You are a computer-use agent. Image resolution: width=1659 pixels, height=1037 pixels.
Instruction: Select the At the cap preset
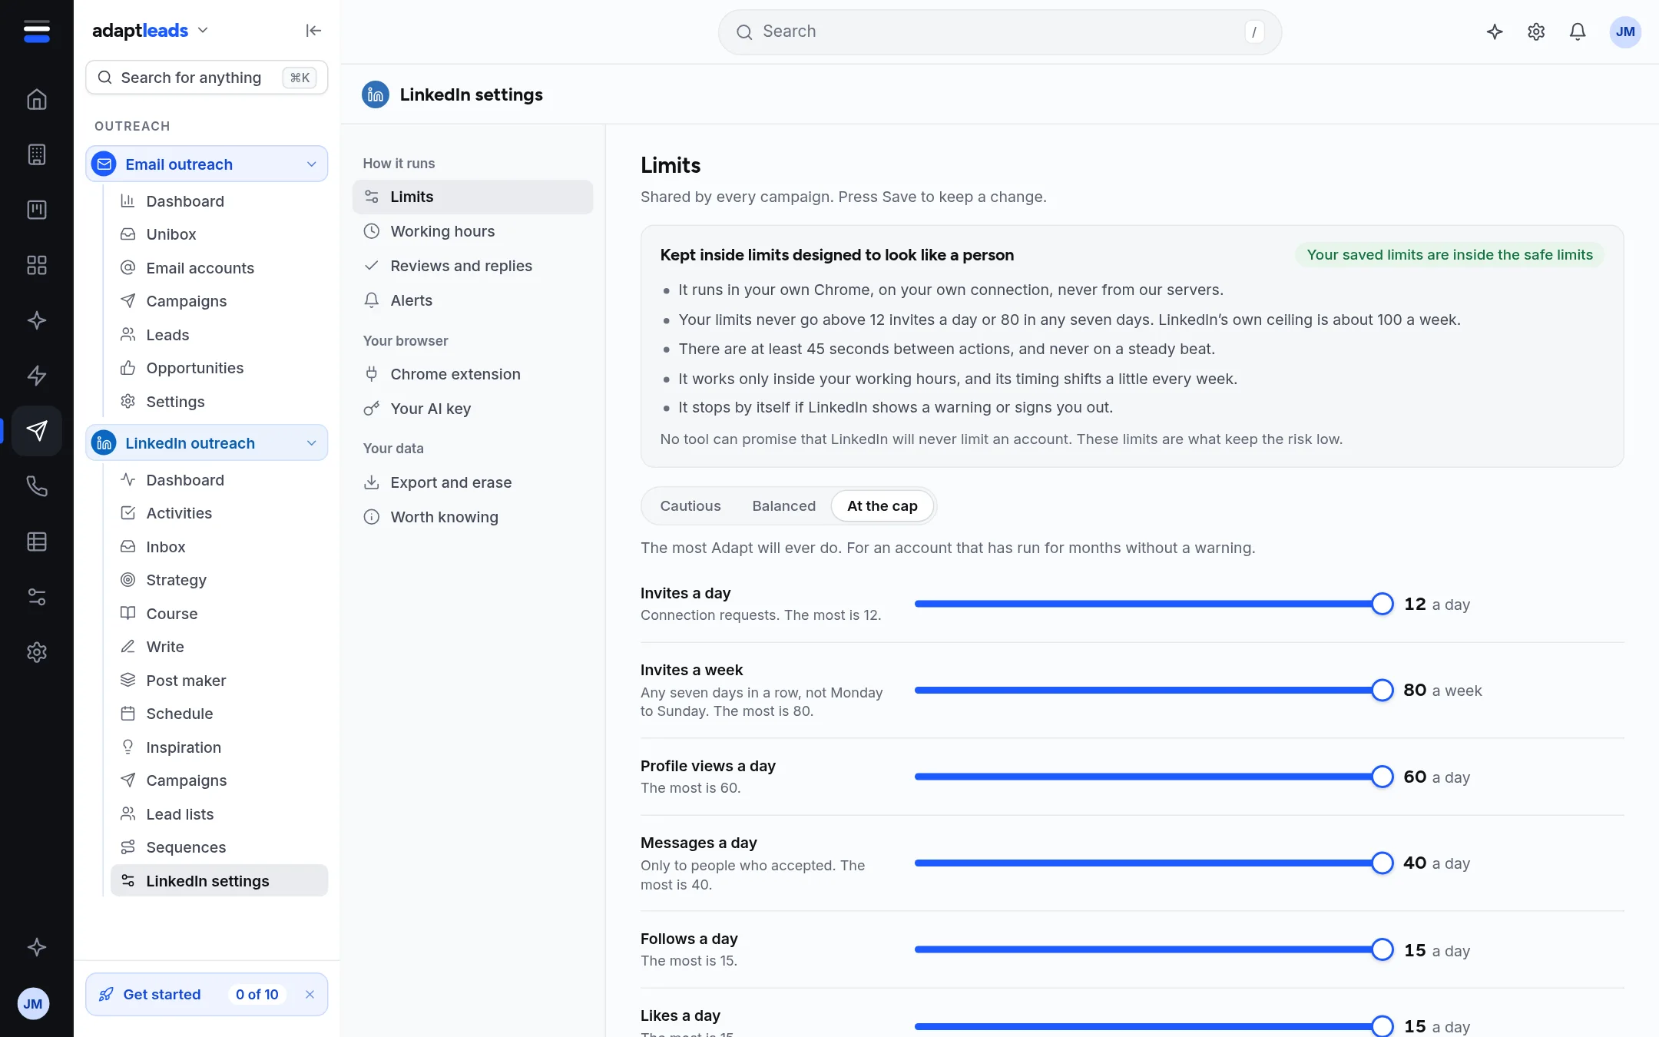point(882,506)
